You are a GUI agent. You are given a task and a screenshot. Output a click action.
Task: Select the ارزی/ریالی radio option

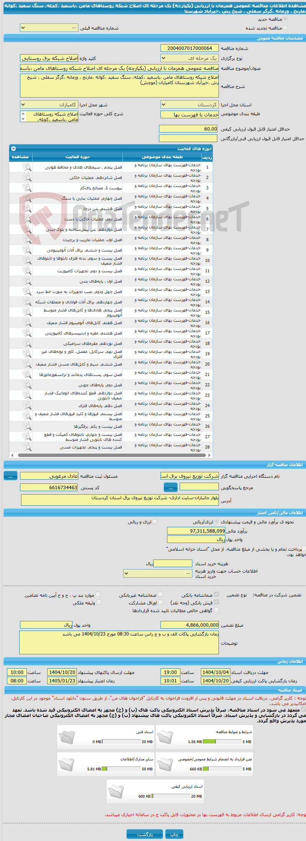[x=217, y=521]
